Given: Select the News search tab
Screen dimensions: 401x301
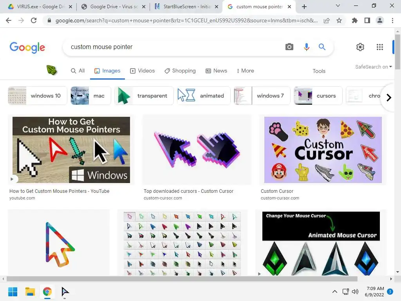Looking at the screenshot, I should [216, 71].
